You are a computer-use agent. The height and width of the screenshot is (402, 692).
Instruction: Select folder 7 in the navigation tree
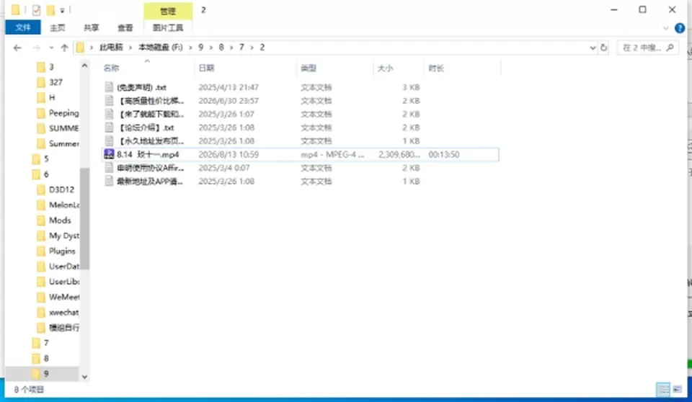pyautogui.click(x=46, y=342)
